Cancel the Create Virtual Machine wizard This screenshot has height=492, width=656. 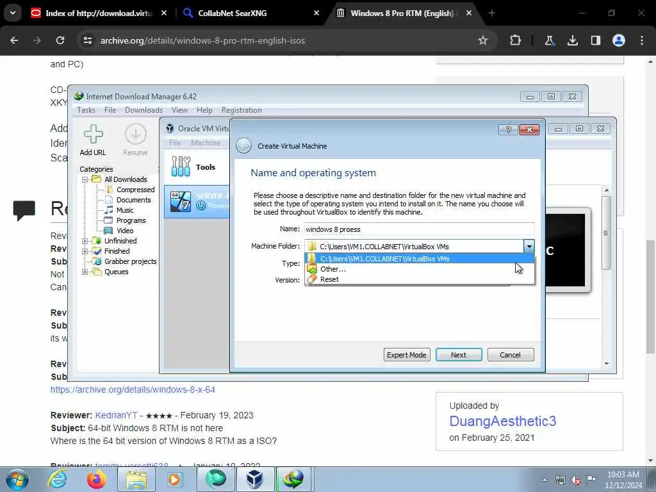[511, 355]
